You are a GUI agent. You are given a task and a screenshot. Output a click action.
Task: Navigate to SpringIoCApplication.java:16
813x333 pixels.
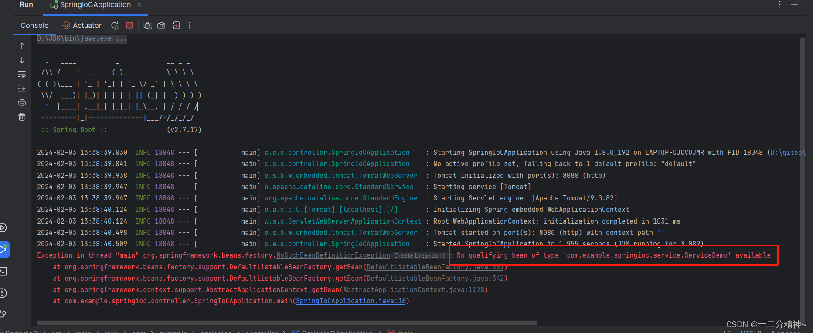tap(350, 301)
